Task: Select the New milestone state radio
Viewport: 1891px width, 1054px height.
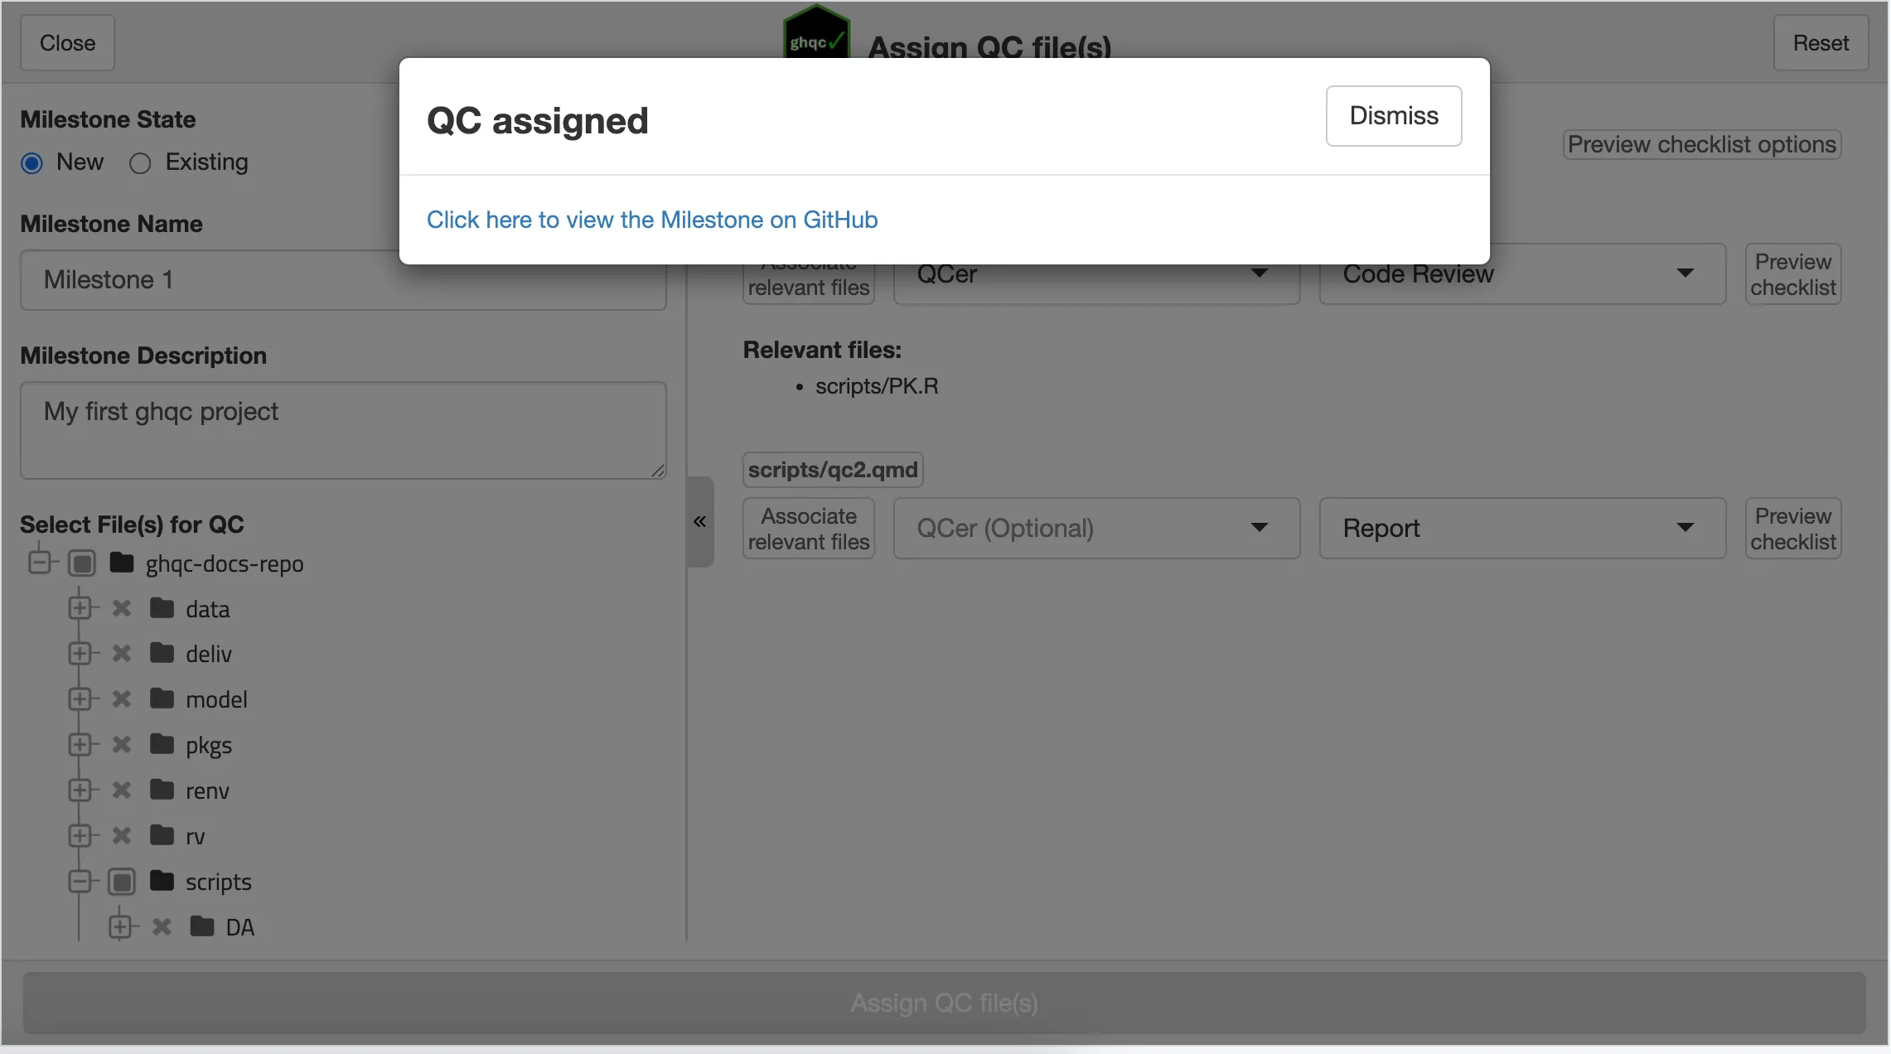Action: (x=32, y=163)
